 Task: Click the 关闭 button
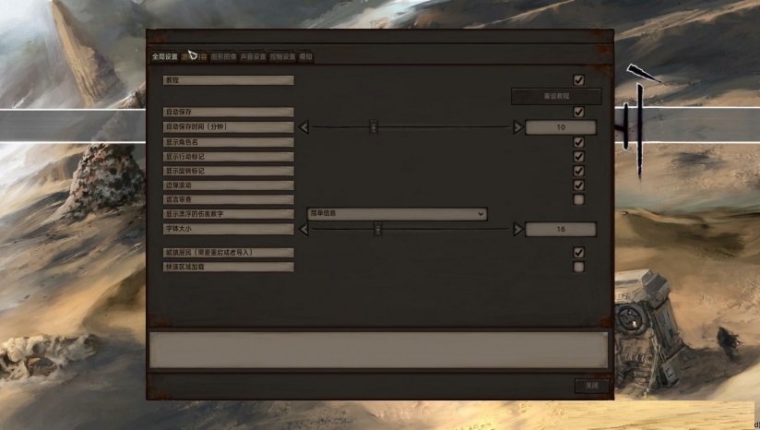click(x=592, y=386)
